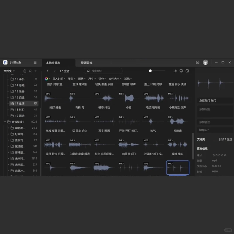Screen dimensions: 234x234
Task: Open the display device icon in the toolbar
Action: click(x=181, y=71)
